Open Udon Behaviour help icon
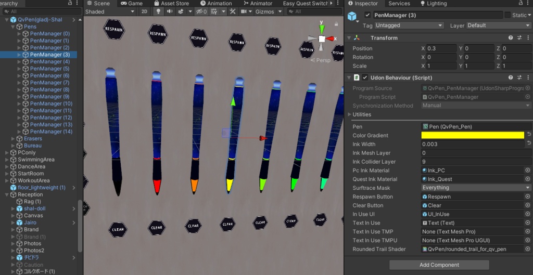Viewport: 533px width, 275px height. click(x=511, y=78)
